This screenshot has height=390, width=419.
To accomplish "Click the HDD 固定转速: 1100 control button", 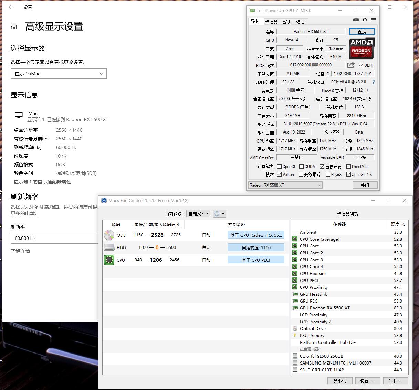I will [x=256, y=247].
